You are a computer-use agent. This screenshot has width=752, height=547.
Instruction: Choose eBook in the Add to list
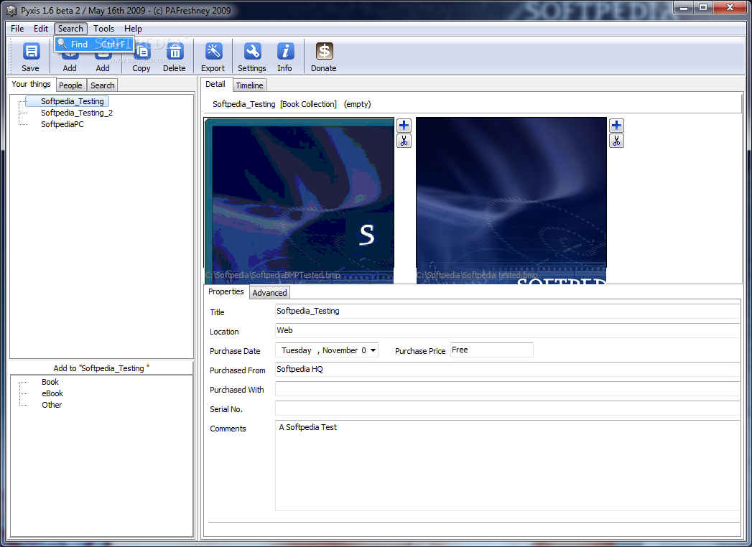coord(52,393)
